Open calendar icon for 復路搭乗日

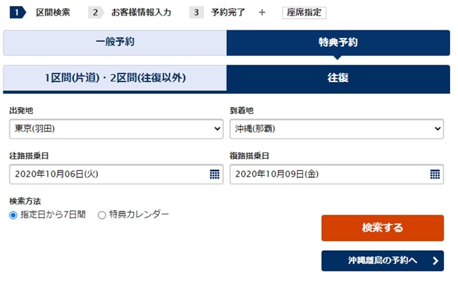[435, 175]
